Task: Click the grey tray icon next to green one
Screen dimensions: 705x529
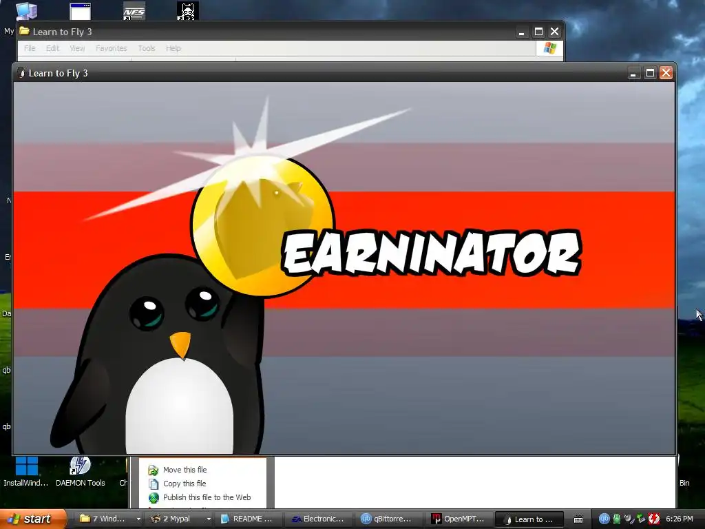Action: click(629, 519)
